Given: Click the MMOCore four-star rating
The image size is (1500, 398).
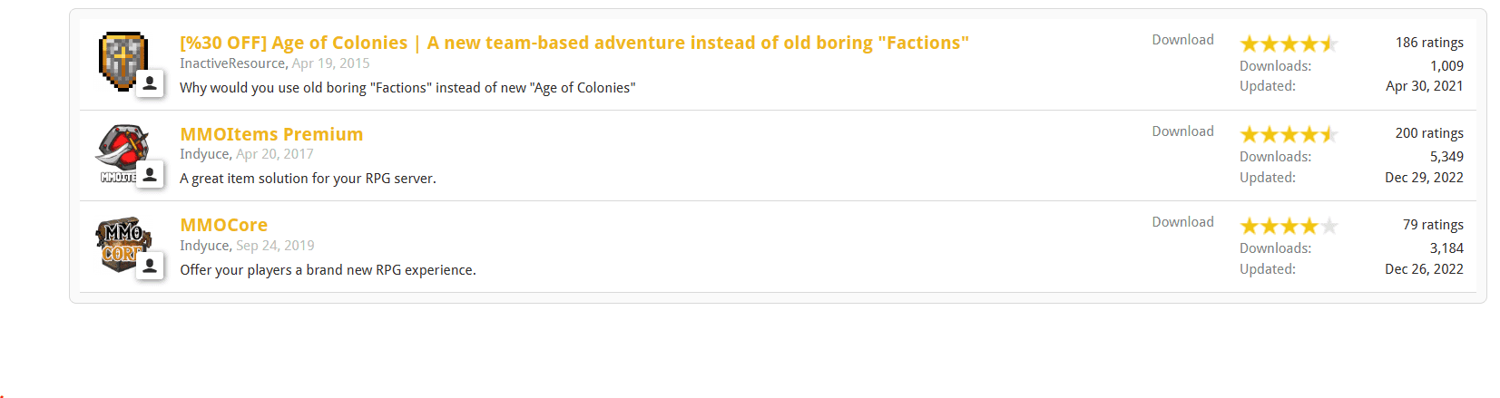Looking at the screenshot, I should click(x=1289, y=226).
